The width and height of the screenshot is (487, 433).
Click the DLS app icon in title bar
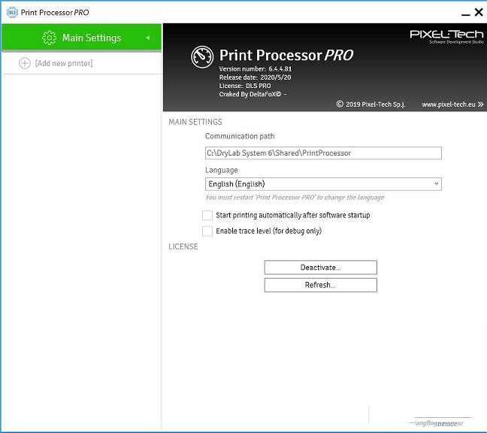12,12
